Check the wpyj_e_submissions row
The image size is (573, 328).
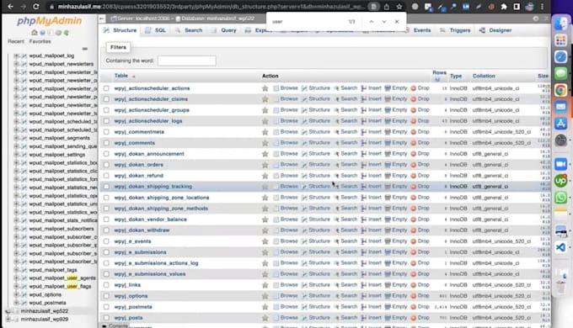click(106, 252)
